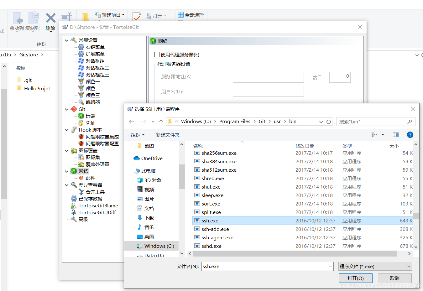Click the 问题跟踪器配置 bug icon

pyautogui.click(x=81, y=143)
